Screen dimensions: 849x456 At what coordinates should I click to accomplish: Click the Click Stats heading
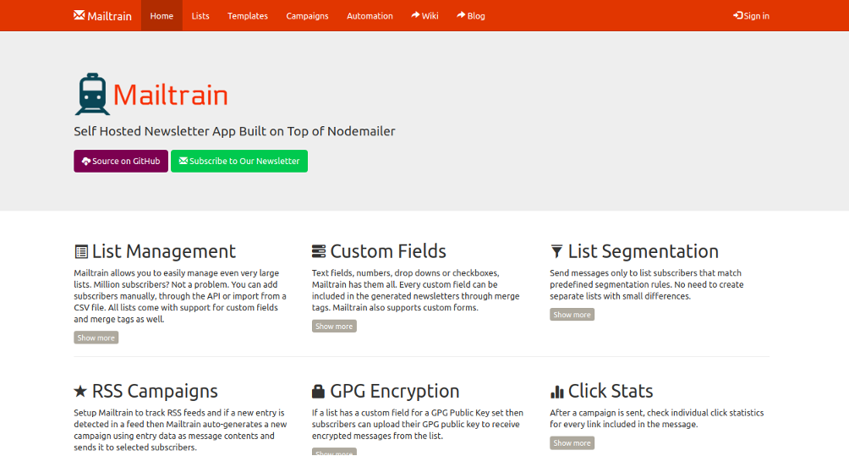(x=611, y=391)
